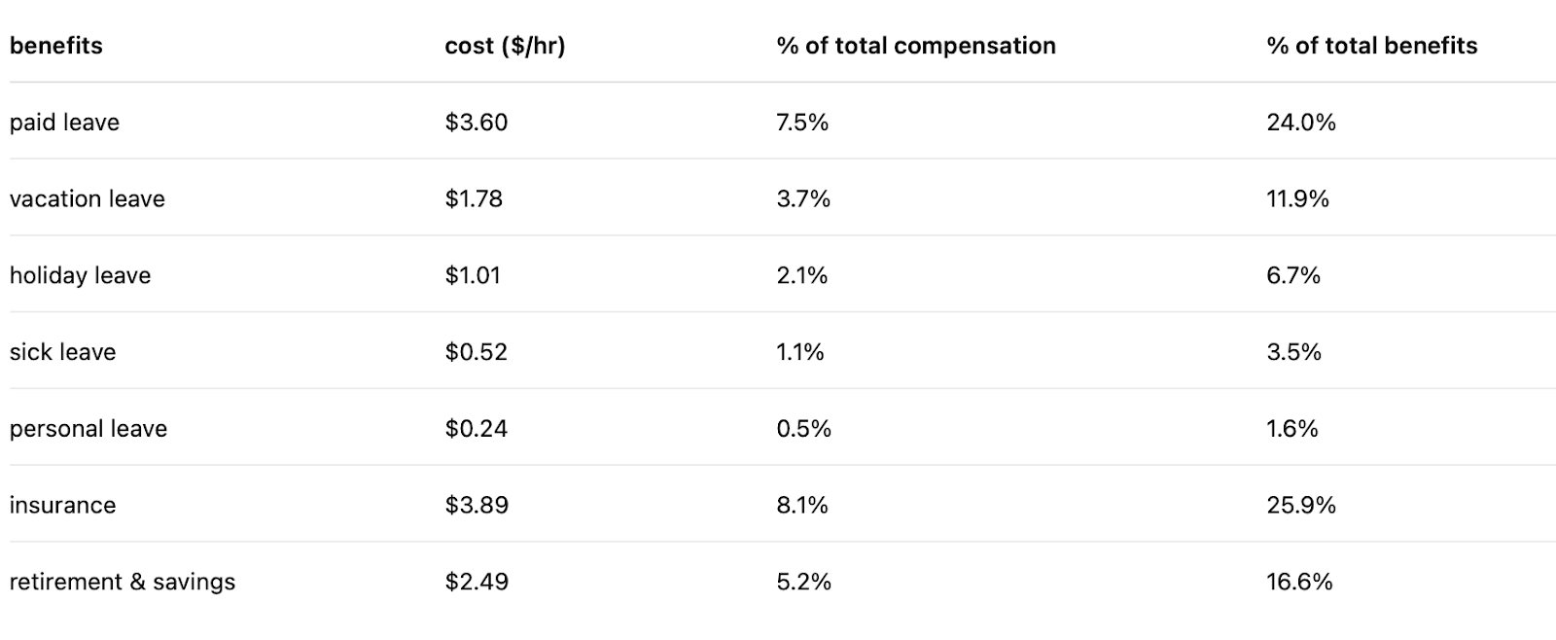Select the $2.49 cost cell
The height and width of the screenshot is (640, 1556).
pos(477,582)
